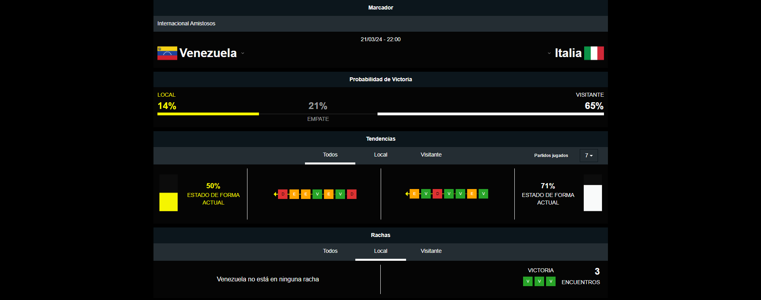Click the Rachas section heading

click(x=381, y=235)
